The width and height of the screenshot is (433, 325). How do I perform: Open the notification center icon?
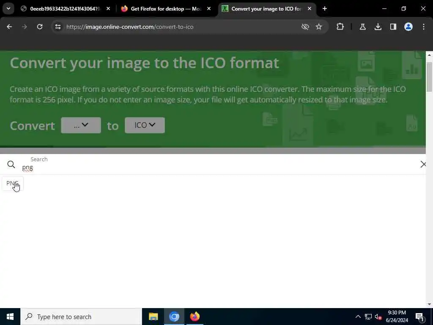click(x=420, y=317)
